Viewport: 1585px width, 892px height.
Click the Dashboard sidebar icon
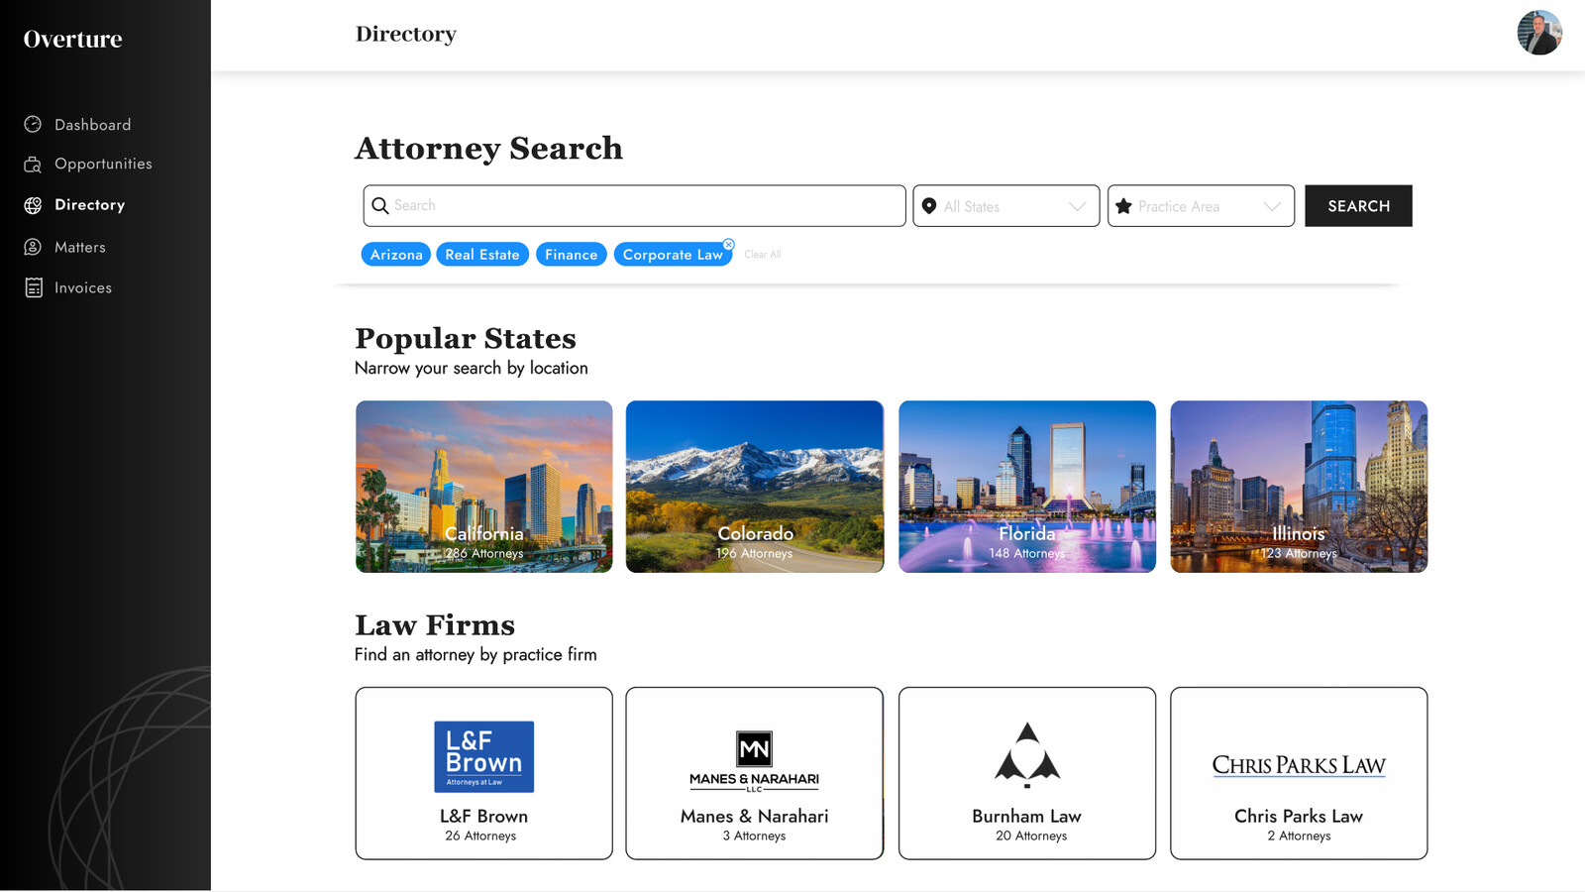pos(33,124)
